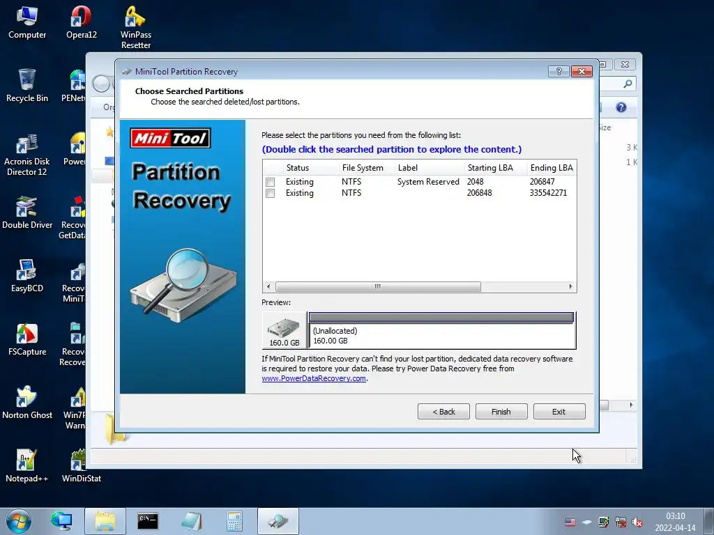Open FSCapture desktop shortcut
This screenshot has height=535, width=714.
point(27,339)
